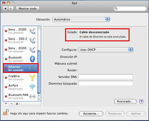This screenshot has width=149, height=121.
Task: Select the AirPort Desactivado service
Action: [x=20, y=87]
